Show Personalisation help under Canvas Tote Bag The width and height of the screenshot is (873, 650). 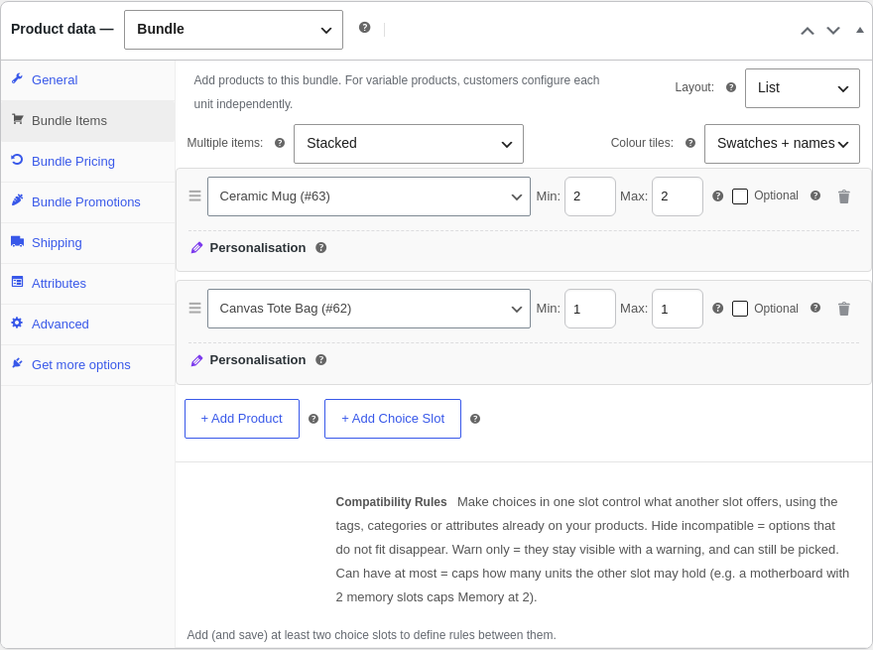coord(320,360)
